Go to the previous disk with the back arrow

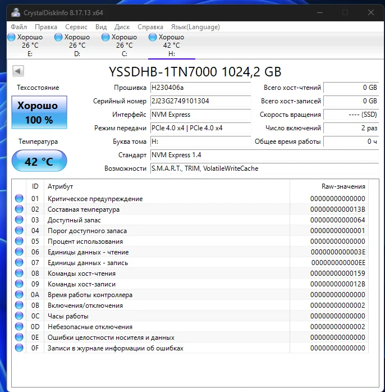click(x=18, y=71)
